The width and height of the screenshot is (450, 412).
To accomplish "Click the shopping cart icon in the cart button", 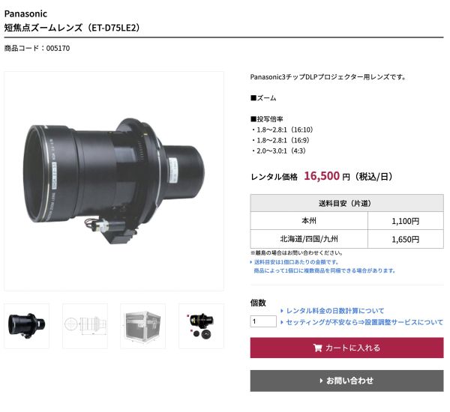I will point(317,348).
